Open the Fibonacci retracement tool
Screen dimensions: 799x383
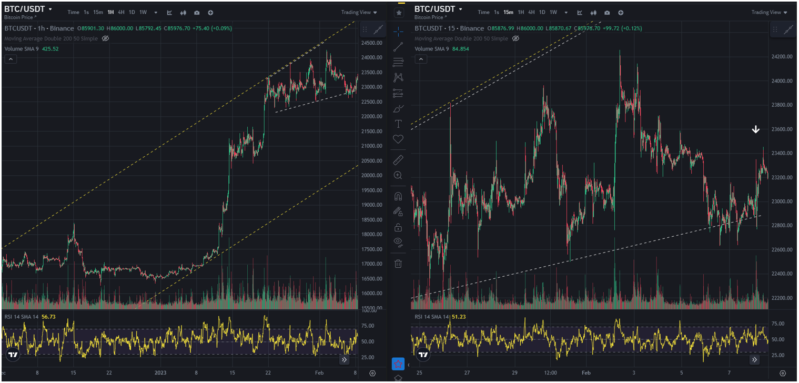[398, 62]
